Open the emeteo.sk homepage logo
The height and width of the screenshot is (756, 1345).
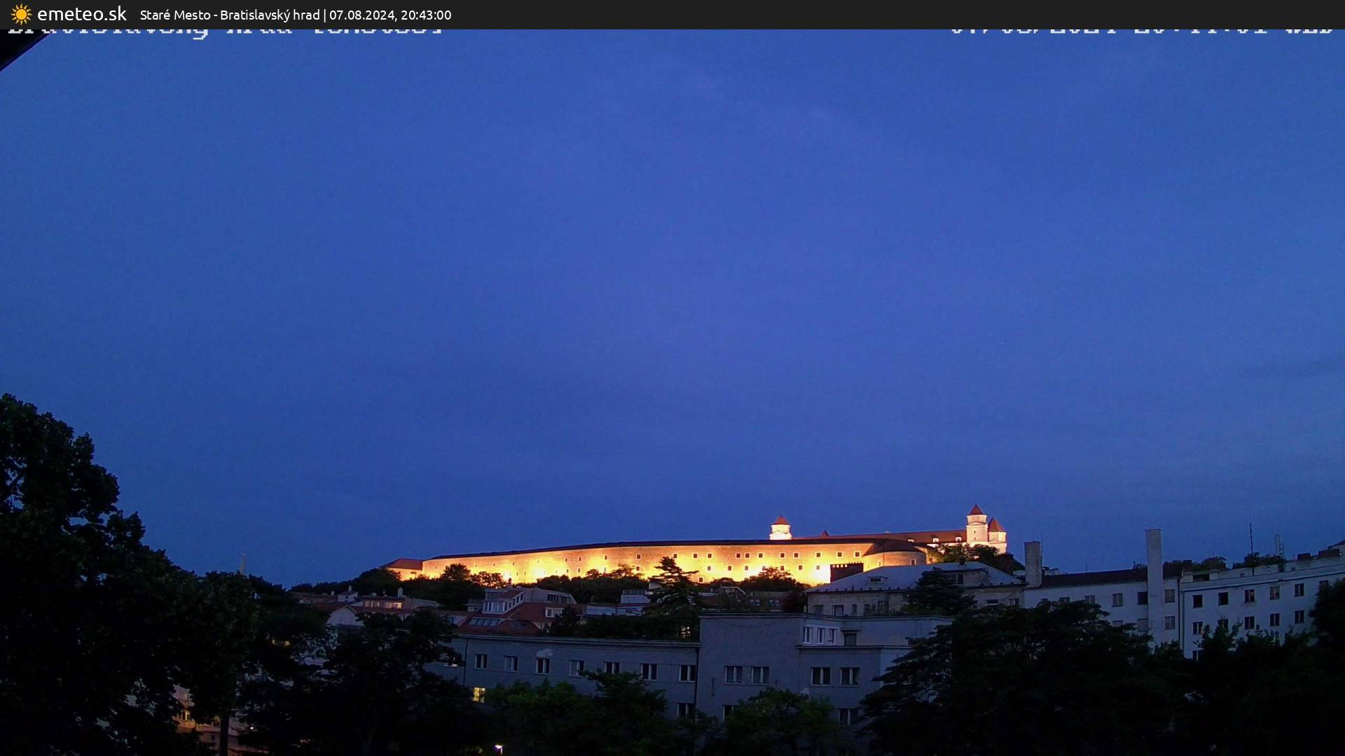pyautogui.click(x=82, y=13)
